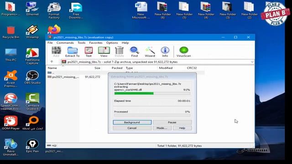Open the Tools menu
Viewport: 292px width, 164px height.
tap(81, 42)
